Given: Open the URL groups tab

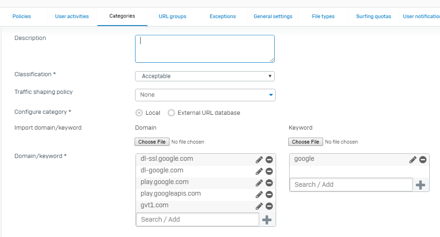Looking at the screenshot, I should click(172, 16).
